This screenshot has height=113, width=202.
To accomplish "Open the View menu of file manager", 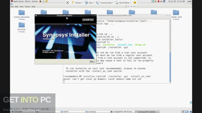I will pyautogui.click(x=21, y=7).
